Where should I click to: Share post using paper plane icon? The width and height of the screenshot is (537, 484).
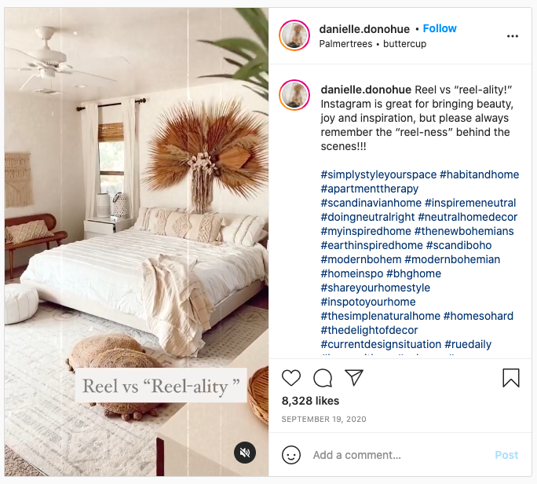(x=354, y=377)
